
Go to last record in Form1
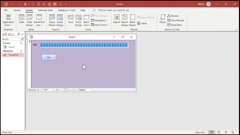(57, 90)
